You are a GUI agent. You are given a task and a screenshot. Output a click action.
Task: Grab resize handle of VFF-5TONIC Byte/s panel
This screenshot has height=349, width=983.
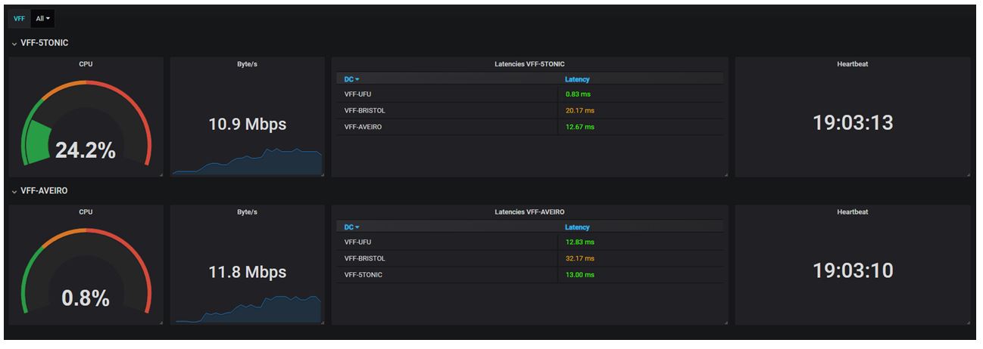[322, 174]
